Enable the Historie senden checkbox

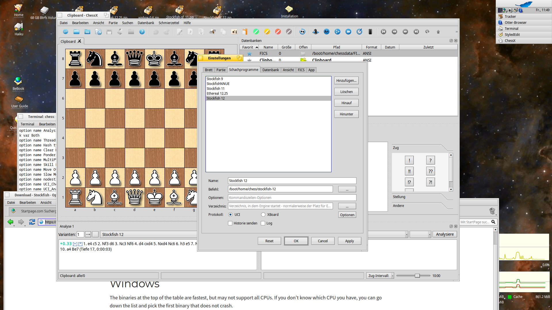pos(230,223)
